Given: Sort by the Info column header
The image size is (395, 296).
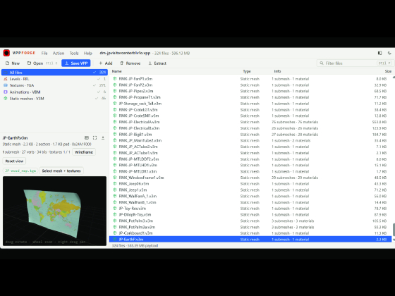Looking at the screenshot, I should (x=277, y=71).
